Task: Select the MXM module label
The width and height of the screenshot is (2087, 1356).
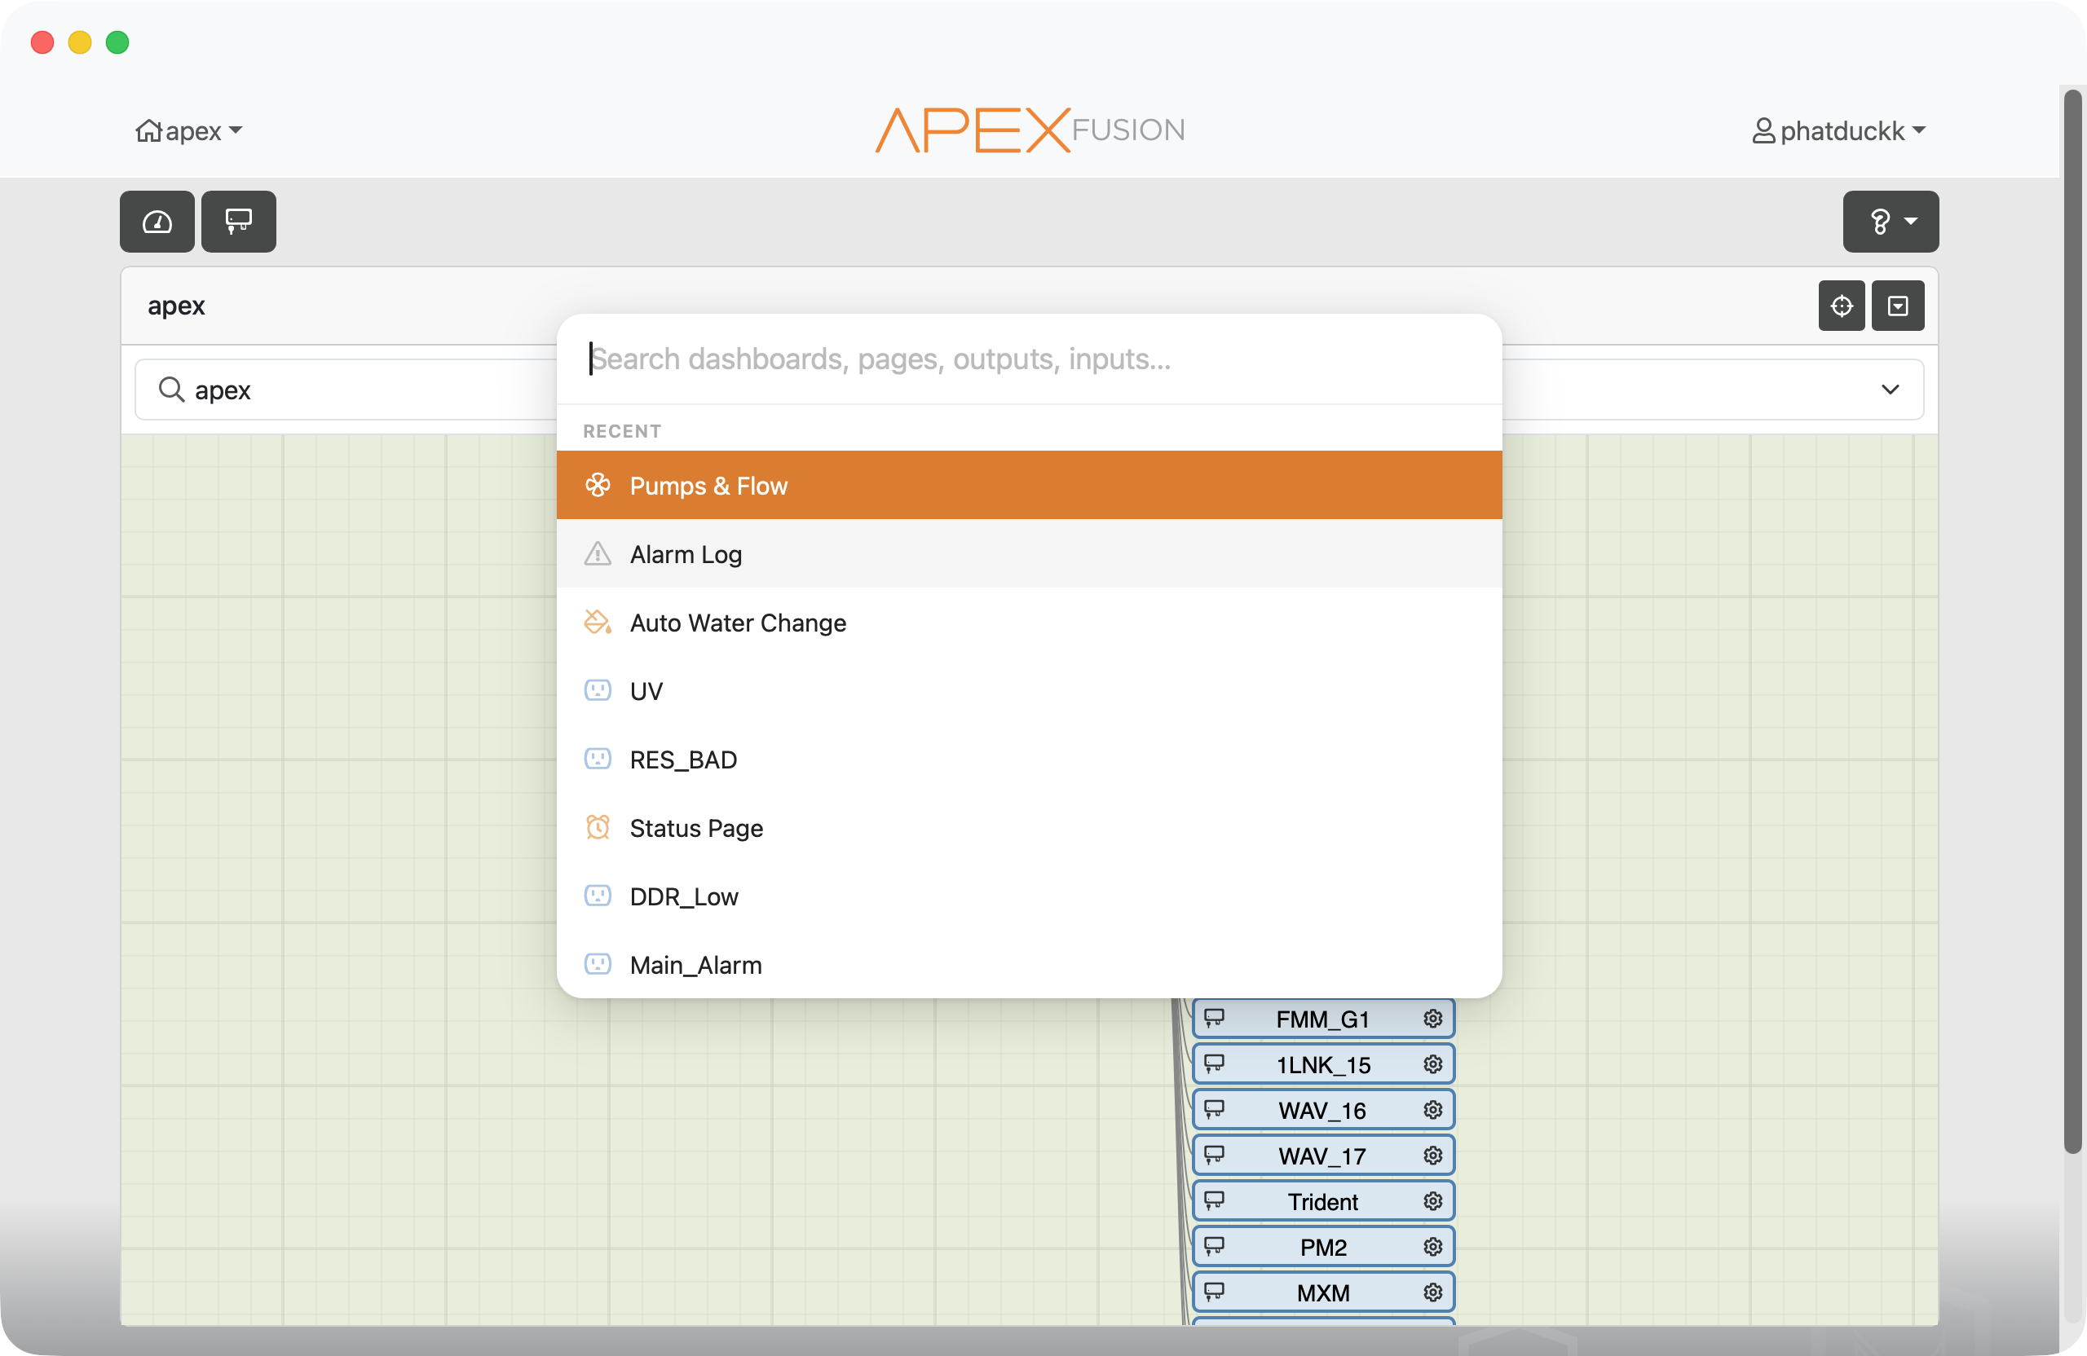Action: coord(1323,1293)
